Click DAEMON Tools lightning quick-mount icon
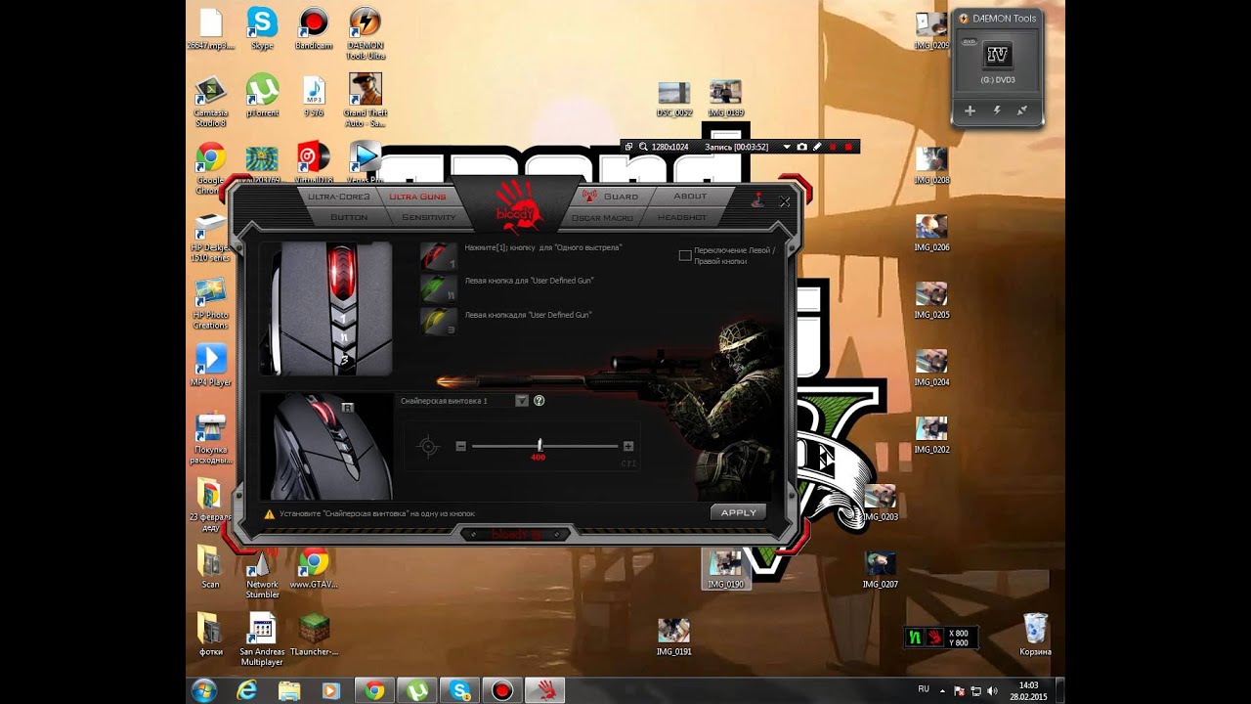Screen dimensions: 1251x704 click(x=997, y=110)
